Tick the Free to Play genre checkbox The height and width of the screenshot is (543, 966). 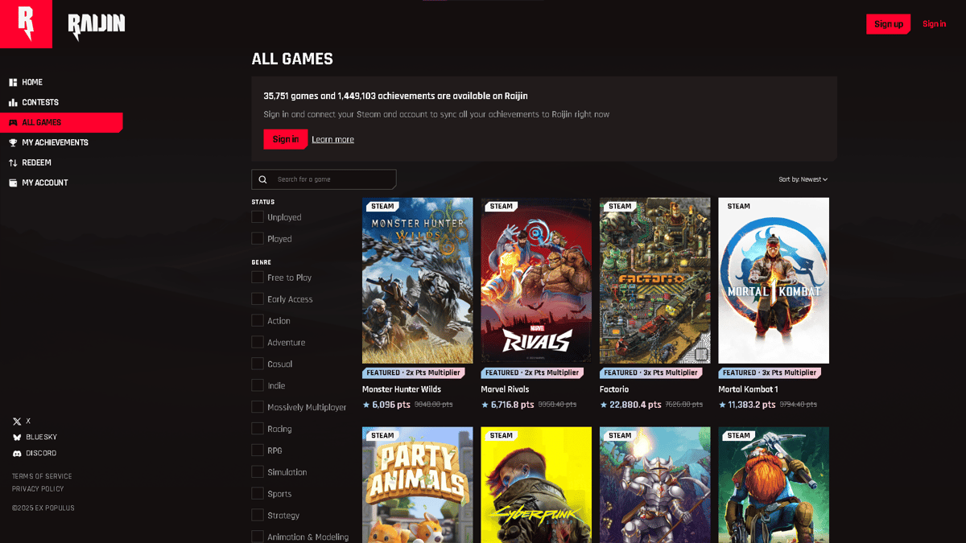point(258,278)
